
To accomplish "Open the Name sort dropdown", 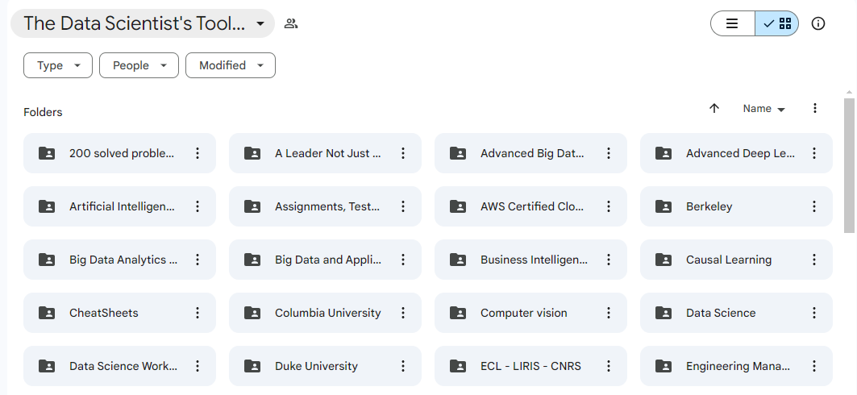I will click(x=763, y=109).
